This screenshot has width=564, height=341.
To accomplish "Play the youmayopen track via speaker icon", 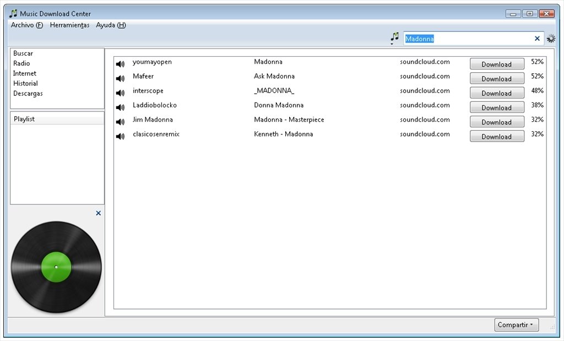I will tap(120, 64).
